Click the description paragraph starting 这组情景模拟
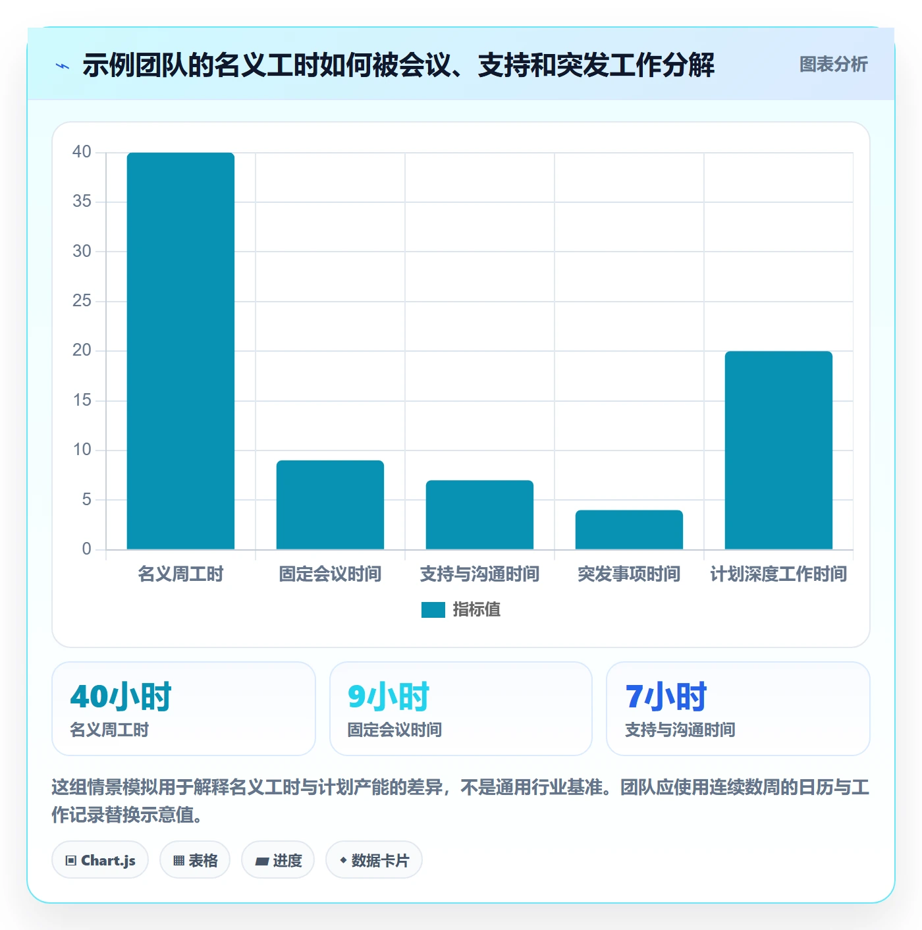Viewport: 922px width, 930px height. coord(460,801)
